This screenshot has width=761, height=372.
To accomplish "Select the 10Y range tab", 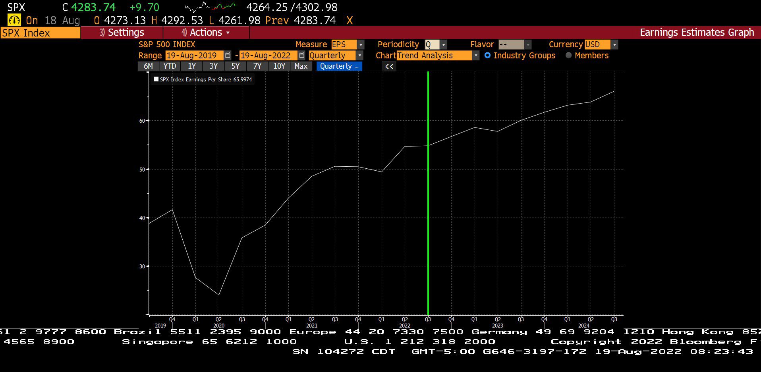I will coord(279,66).
